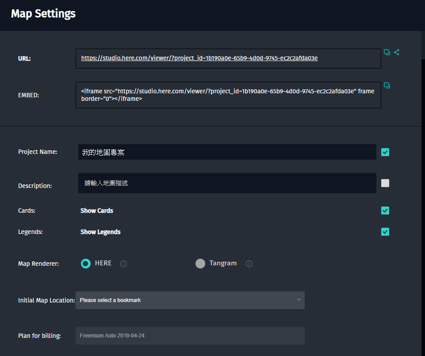Open info icon next to Tangram renderer
The height and width of the screenshot is (356, 425).
tap(249, 264)
